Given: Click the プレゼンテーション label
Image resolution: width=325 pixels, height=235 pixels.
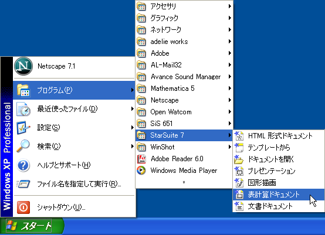Looking at the screenshot, I should click(x=272, y=171).
